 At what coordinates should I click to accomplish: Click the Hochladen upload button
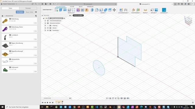point(20,12)
